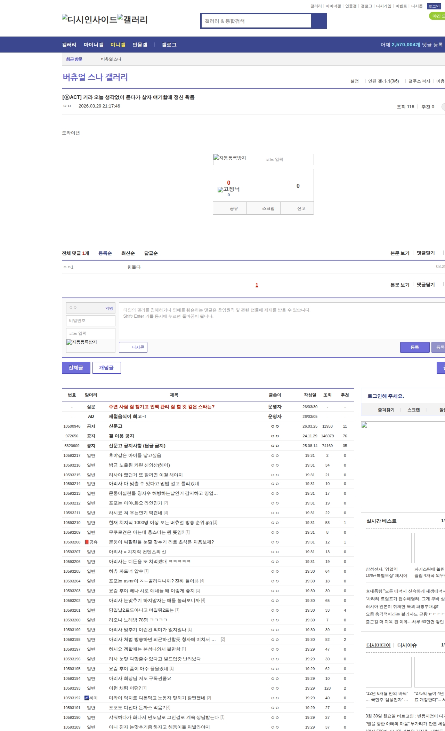
Task: Sort comments by 최신순
Action: coord(128,253)
